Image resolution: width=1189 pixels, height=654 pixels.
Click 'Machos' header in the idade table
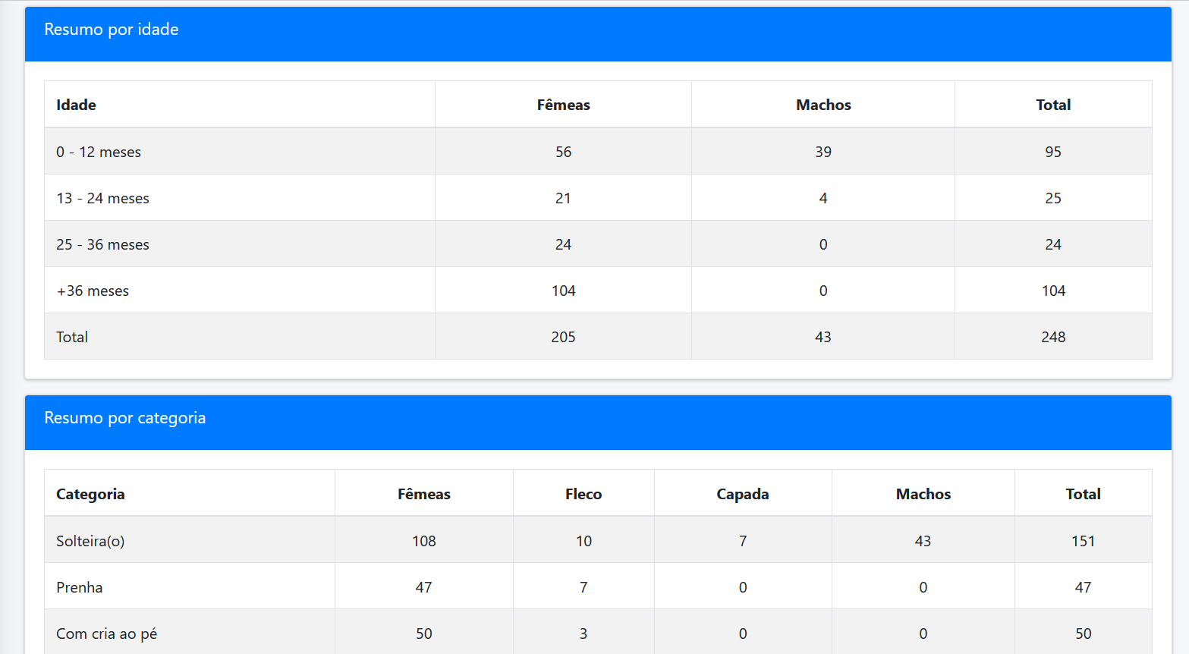point(823,105)
